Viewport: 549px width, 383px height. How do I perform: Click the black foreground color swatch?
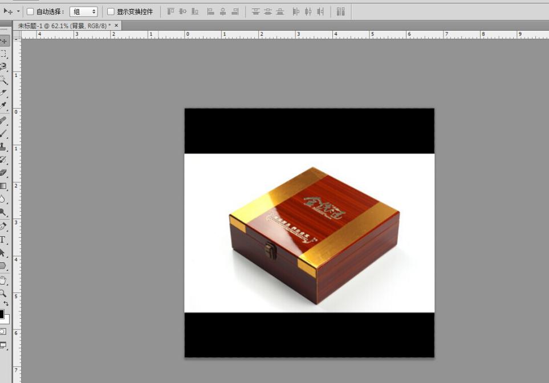[x=2, y=314]
